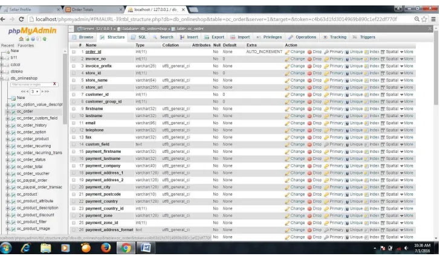Screen dimensions: 440x256
Task: Click the database icon next to dbtoko
Action: 7,72
